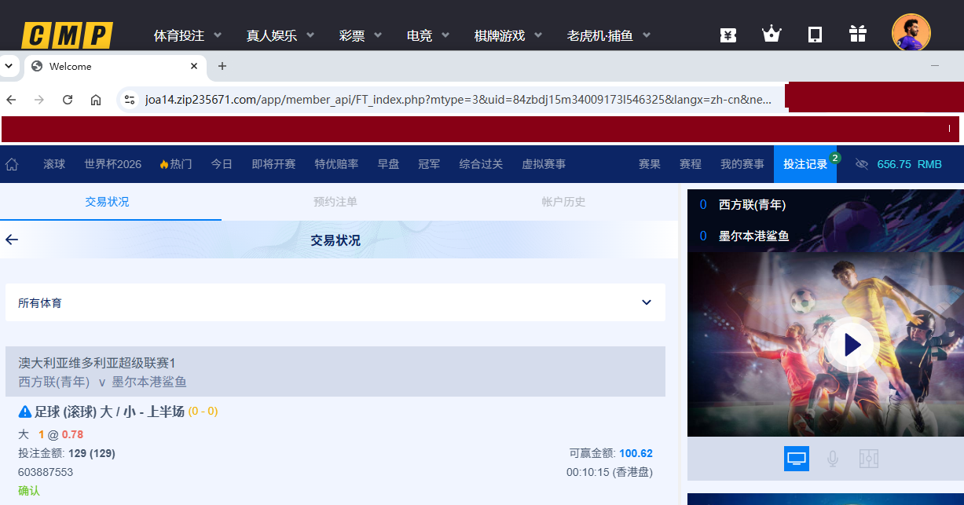Click the browser address bar URL
The image size is (964, 505).
click(x=458, y=100)
